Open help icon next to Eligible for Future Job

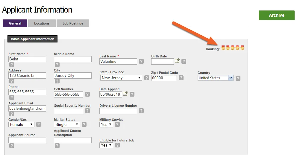117,145
